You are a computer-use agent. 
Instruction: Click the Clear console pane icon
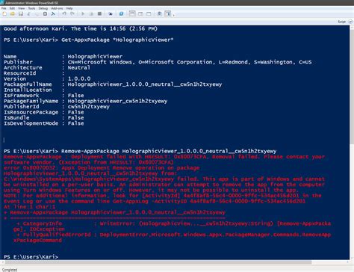coord(53,13)
